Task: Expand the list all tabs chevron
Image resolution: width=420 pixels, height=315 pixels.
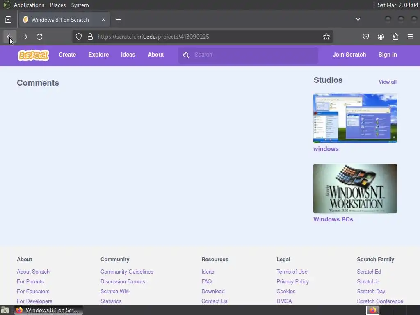Action: [358, 19]
